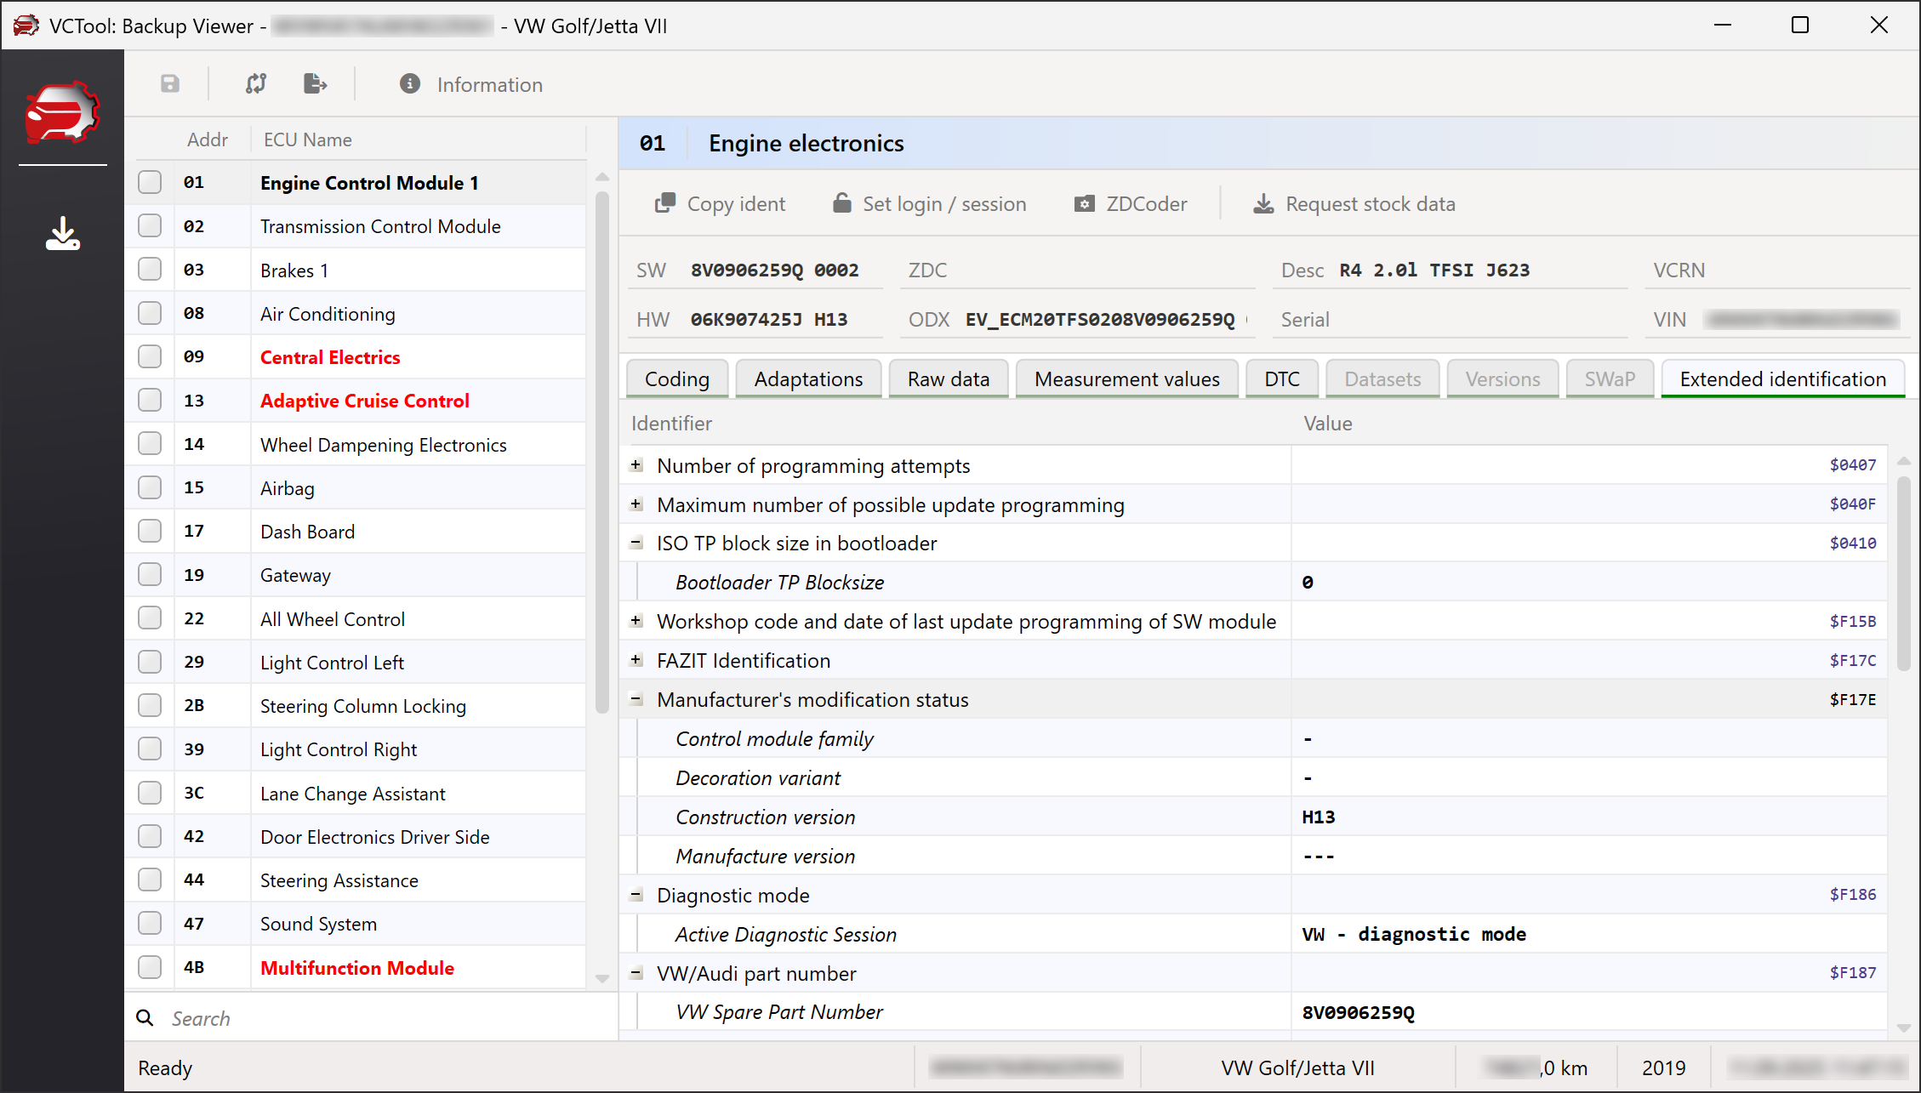Screen dimensions: 1921x1093
Task: Open the Information panel icon
Action: (x=410, y=83)
